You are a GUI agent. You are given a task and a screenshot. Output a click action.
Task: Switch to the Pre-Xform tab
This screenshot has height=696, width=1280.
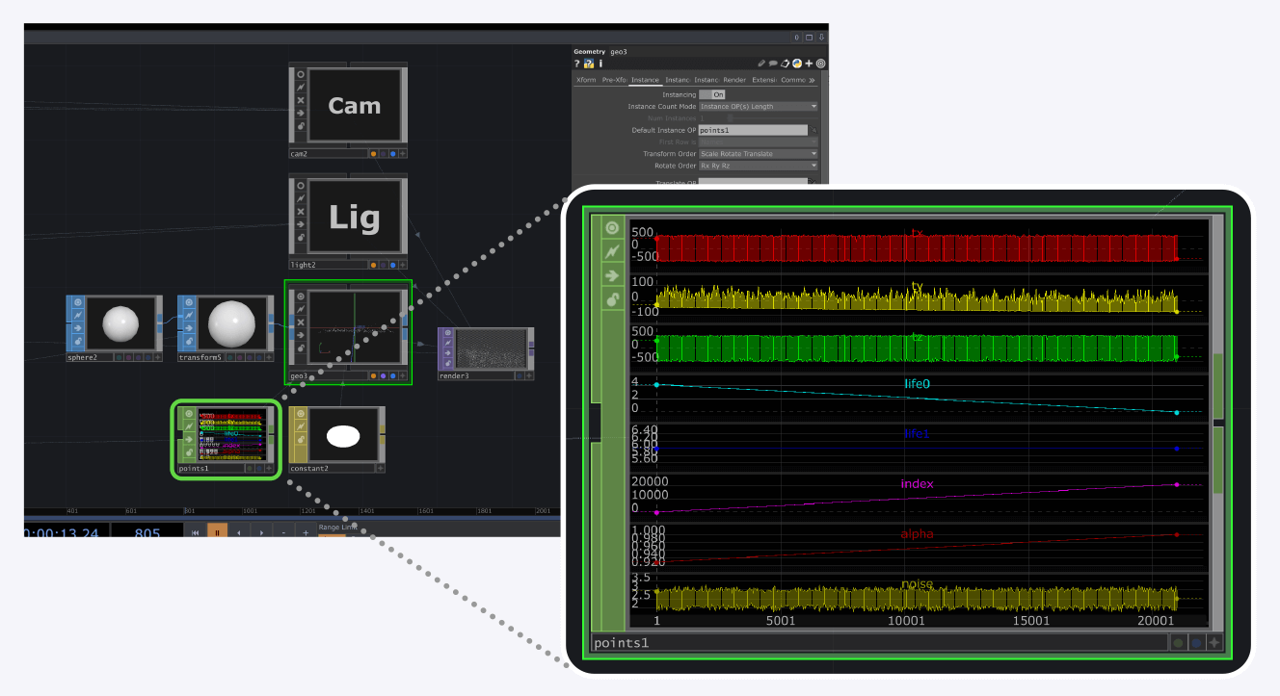coord(615,80)
